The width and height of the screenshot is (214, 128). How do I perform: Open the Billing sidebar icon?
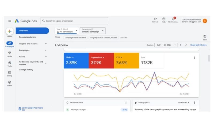(10, 73)
